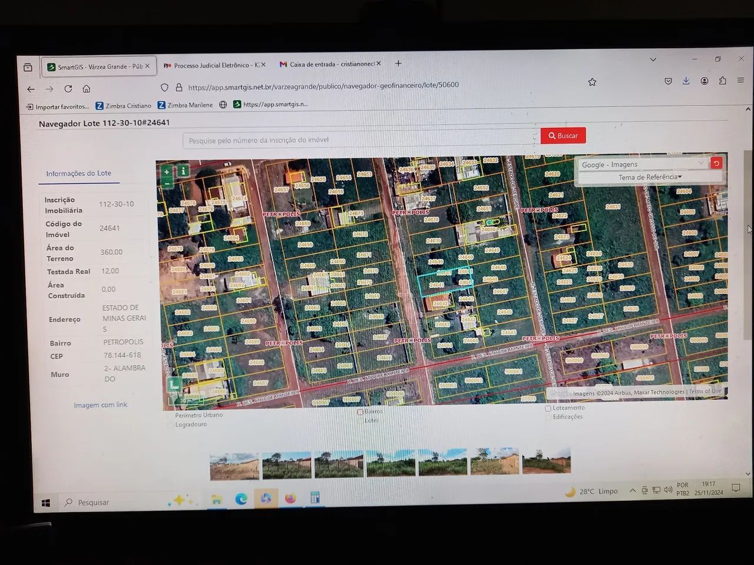Open the map measurement ruler tool
Screen dimensions: 754x565
coord(176,386)
